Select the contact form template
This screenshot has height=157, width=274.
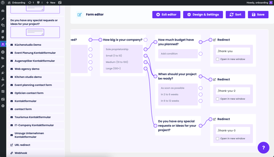coord(35,109)
